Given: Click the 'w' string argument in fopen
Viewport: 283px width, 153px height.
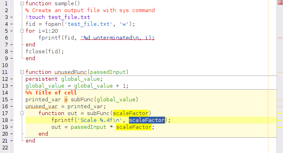Looking at the screenshot, I should [124, 24].
